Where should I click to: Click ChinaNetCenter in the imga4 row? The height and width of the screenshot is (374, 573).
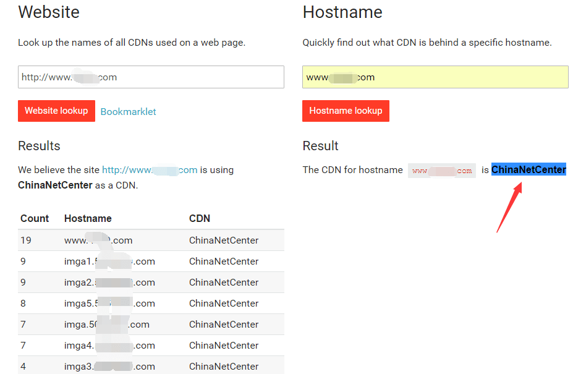(x=224, y=346)
